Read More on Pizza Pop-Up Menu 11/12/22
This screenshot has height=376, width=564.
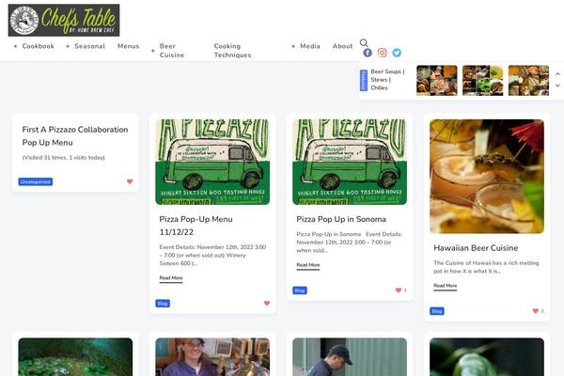click(x=171, y=278)
